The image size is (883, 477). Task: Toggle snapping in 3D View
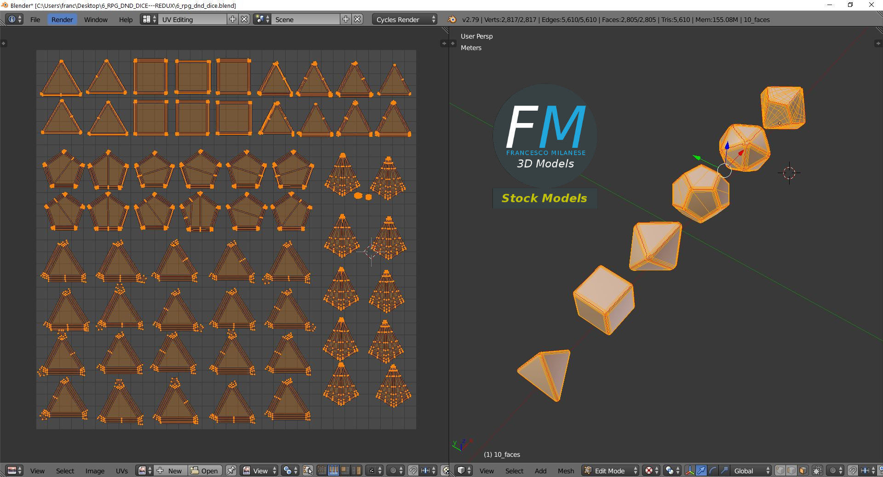pyautogui.click(x=853, y=471)
